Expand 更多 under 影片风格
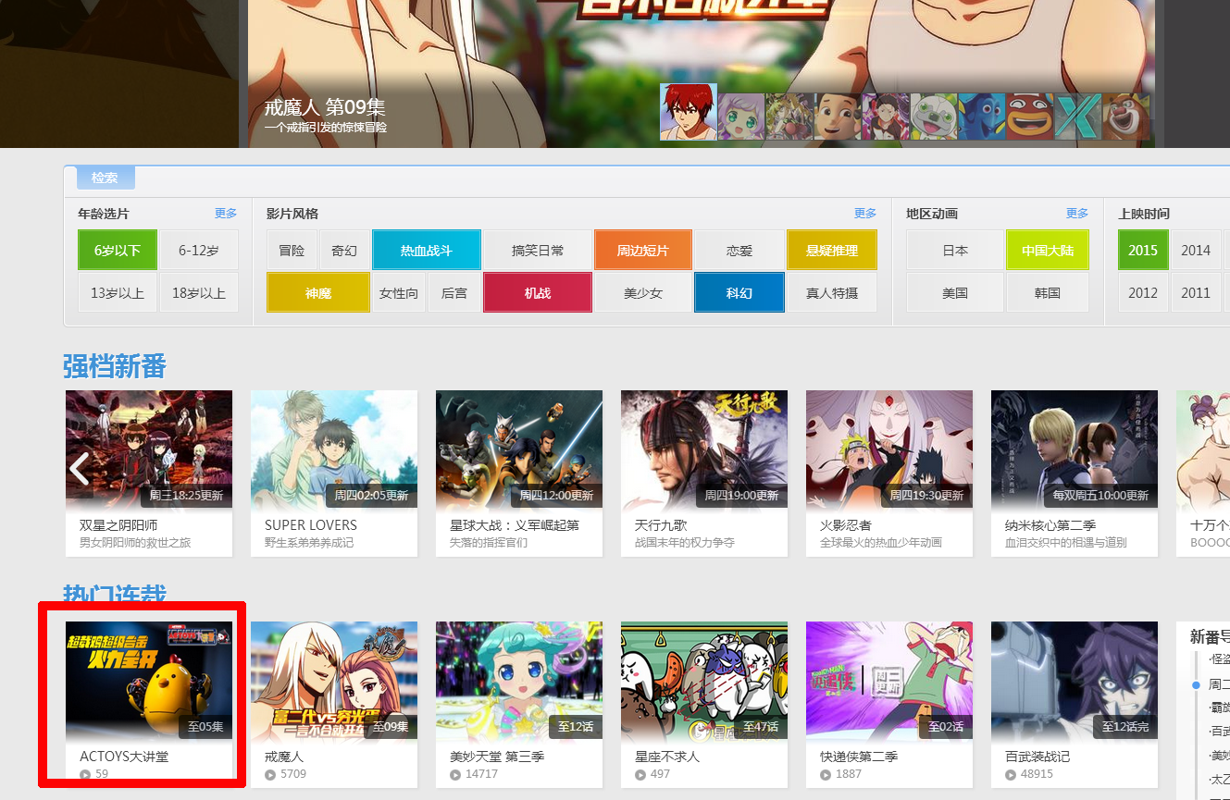The image size is (1230, 800). [865, 214]
